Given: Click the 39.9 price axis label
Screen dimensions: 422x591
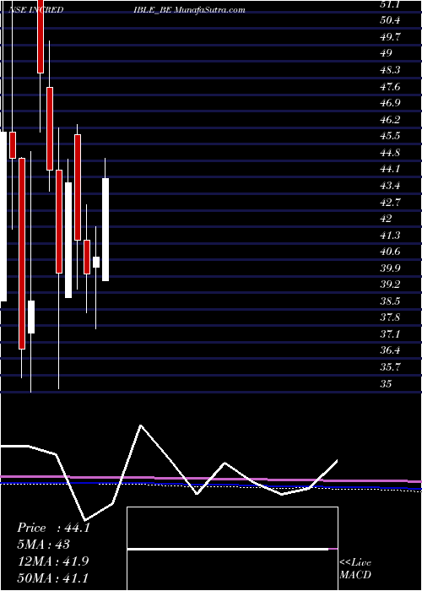Looking at the screenshot, I should click(390, 268).
